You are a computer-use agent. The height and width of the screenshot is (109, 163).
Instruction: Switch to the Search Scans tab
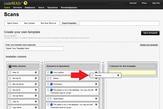[x=12, y=23]
